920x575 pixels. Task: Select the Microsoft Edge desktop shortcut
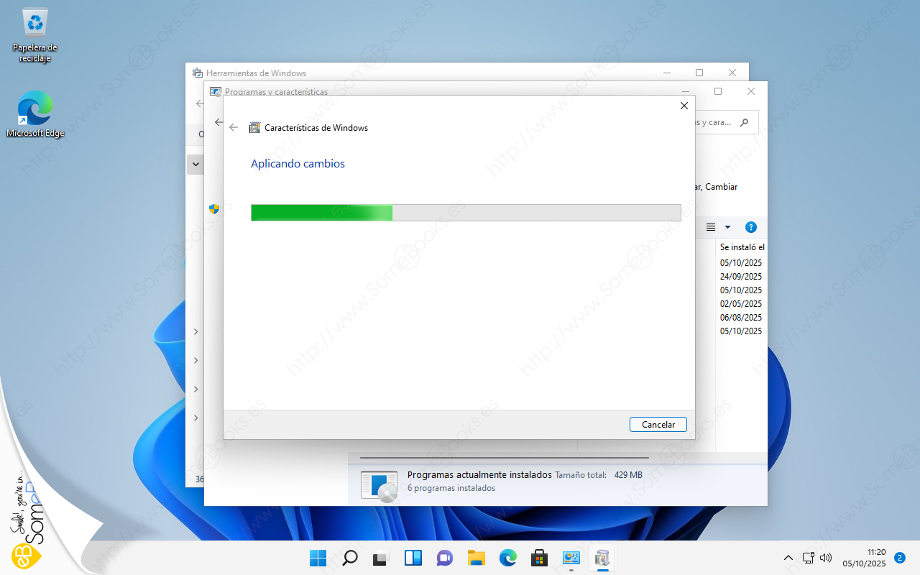coord(34,114)
